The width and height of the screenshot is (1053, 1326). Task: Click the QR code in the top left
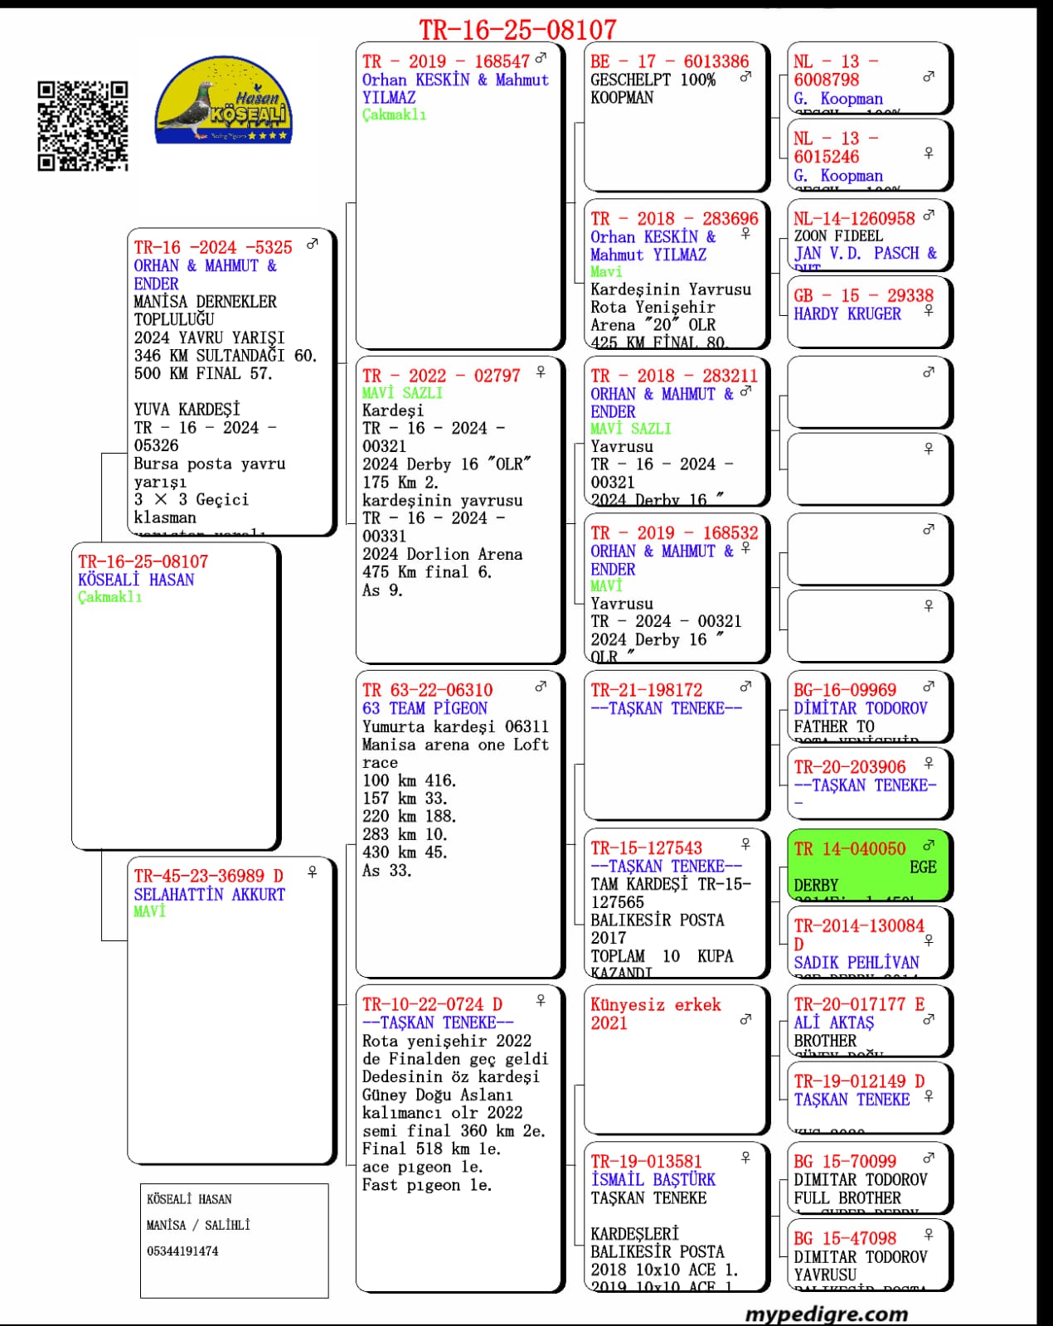(x=83, y=126)
